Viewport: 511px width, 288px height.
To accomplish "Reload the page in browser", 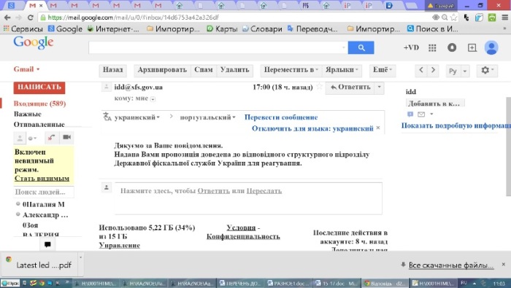I will 31,17.
